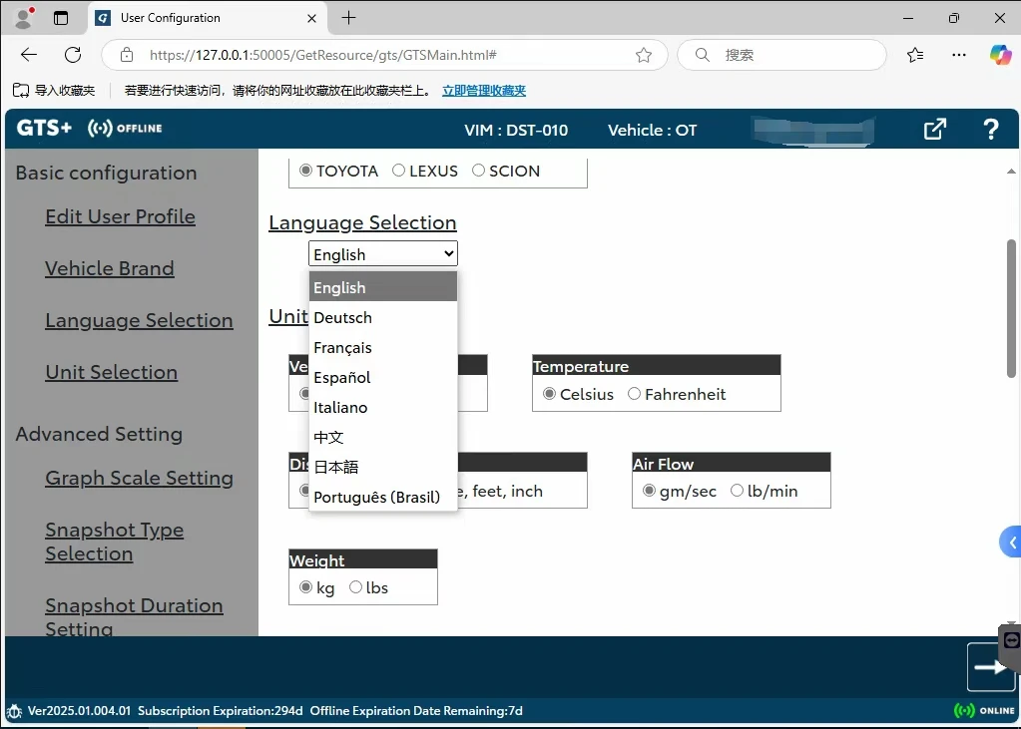Click the browser refresh icon

point(73,55)
